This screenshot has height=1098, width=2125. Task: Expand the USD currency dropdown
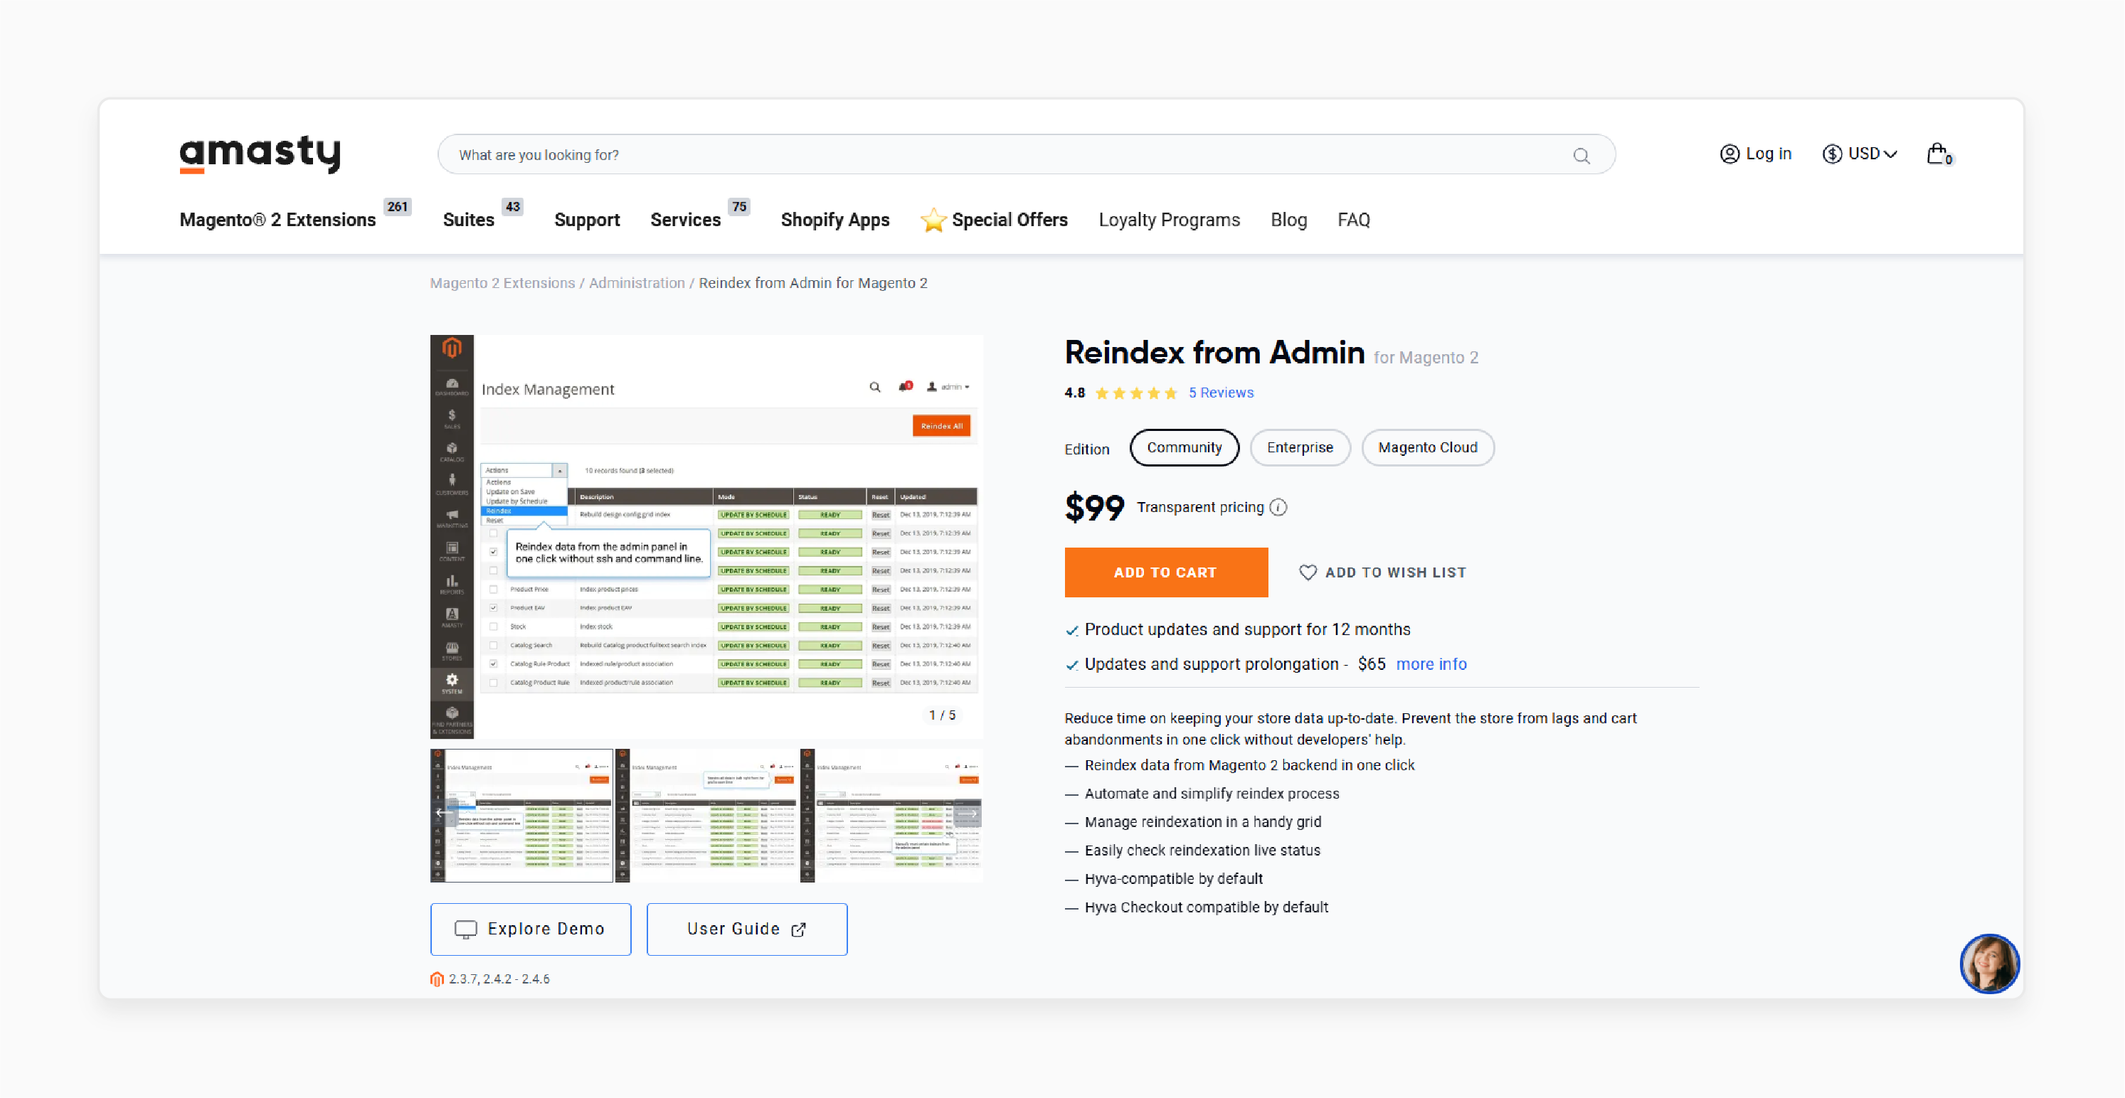click(x=1860, y=154)
